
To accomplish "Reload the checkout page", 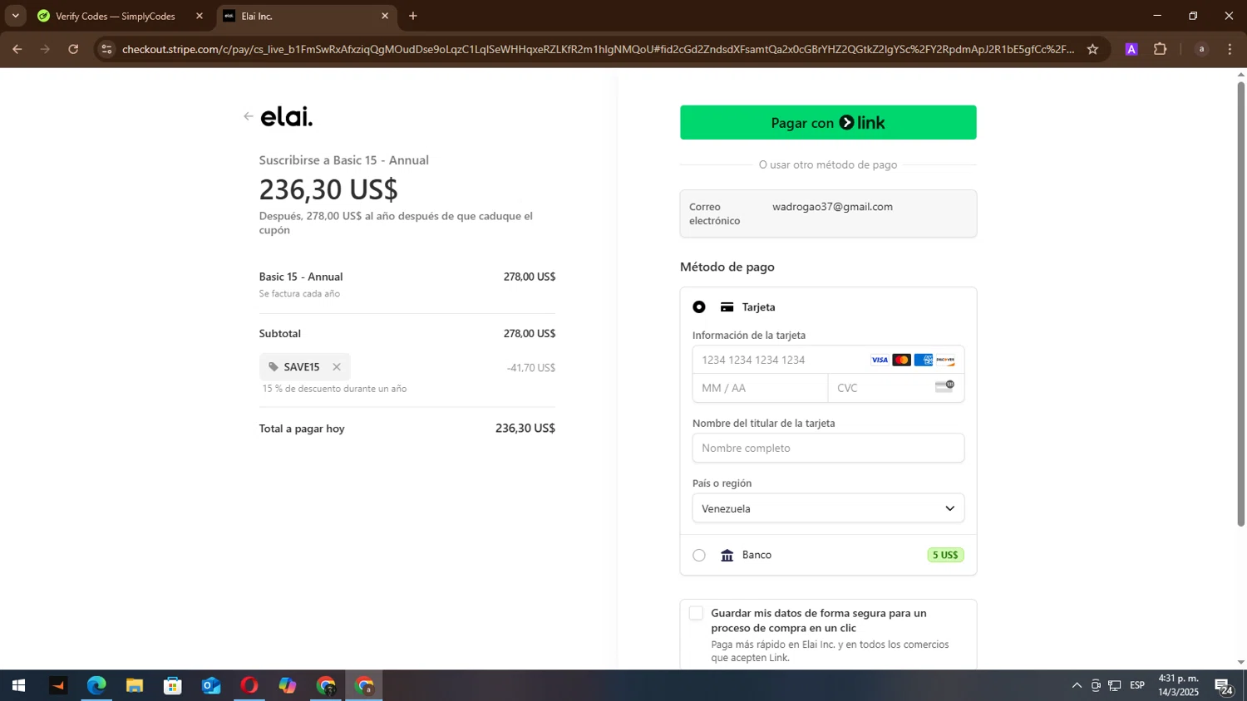I will point(73,49).
